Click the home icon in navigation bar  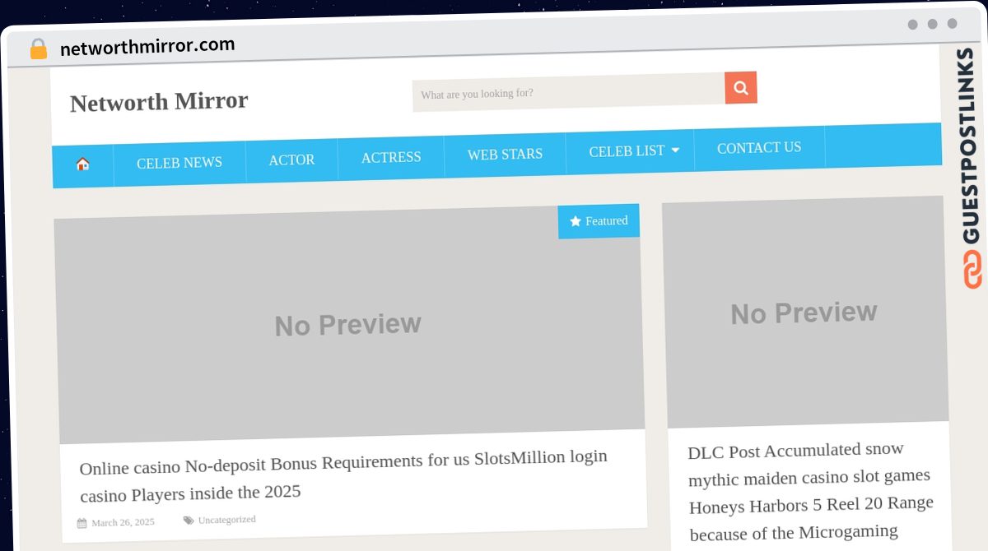point(82,164)
